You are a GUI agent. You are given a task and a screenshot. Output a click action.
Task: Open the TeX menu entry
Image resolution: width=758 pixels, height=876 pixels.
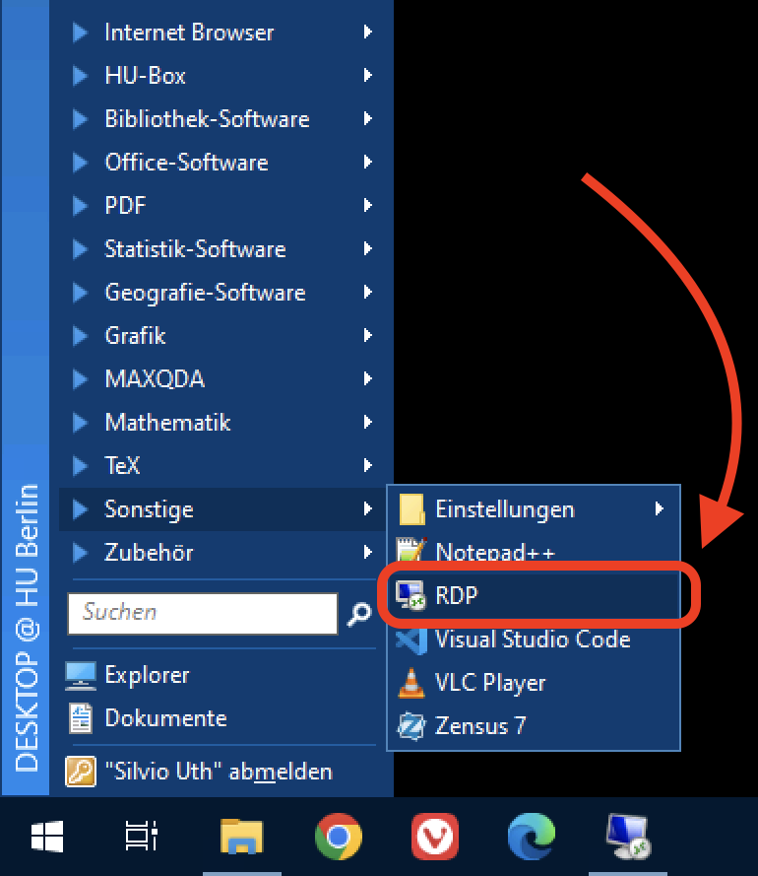[222, 465]
